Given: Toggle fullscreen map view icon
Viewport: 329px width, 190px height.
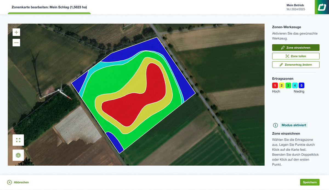Looking at the screenshot, I should (x=18, y=140).
